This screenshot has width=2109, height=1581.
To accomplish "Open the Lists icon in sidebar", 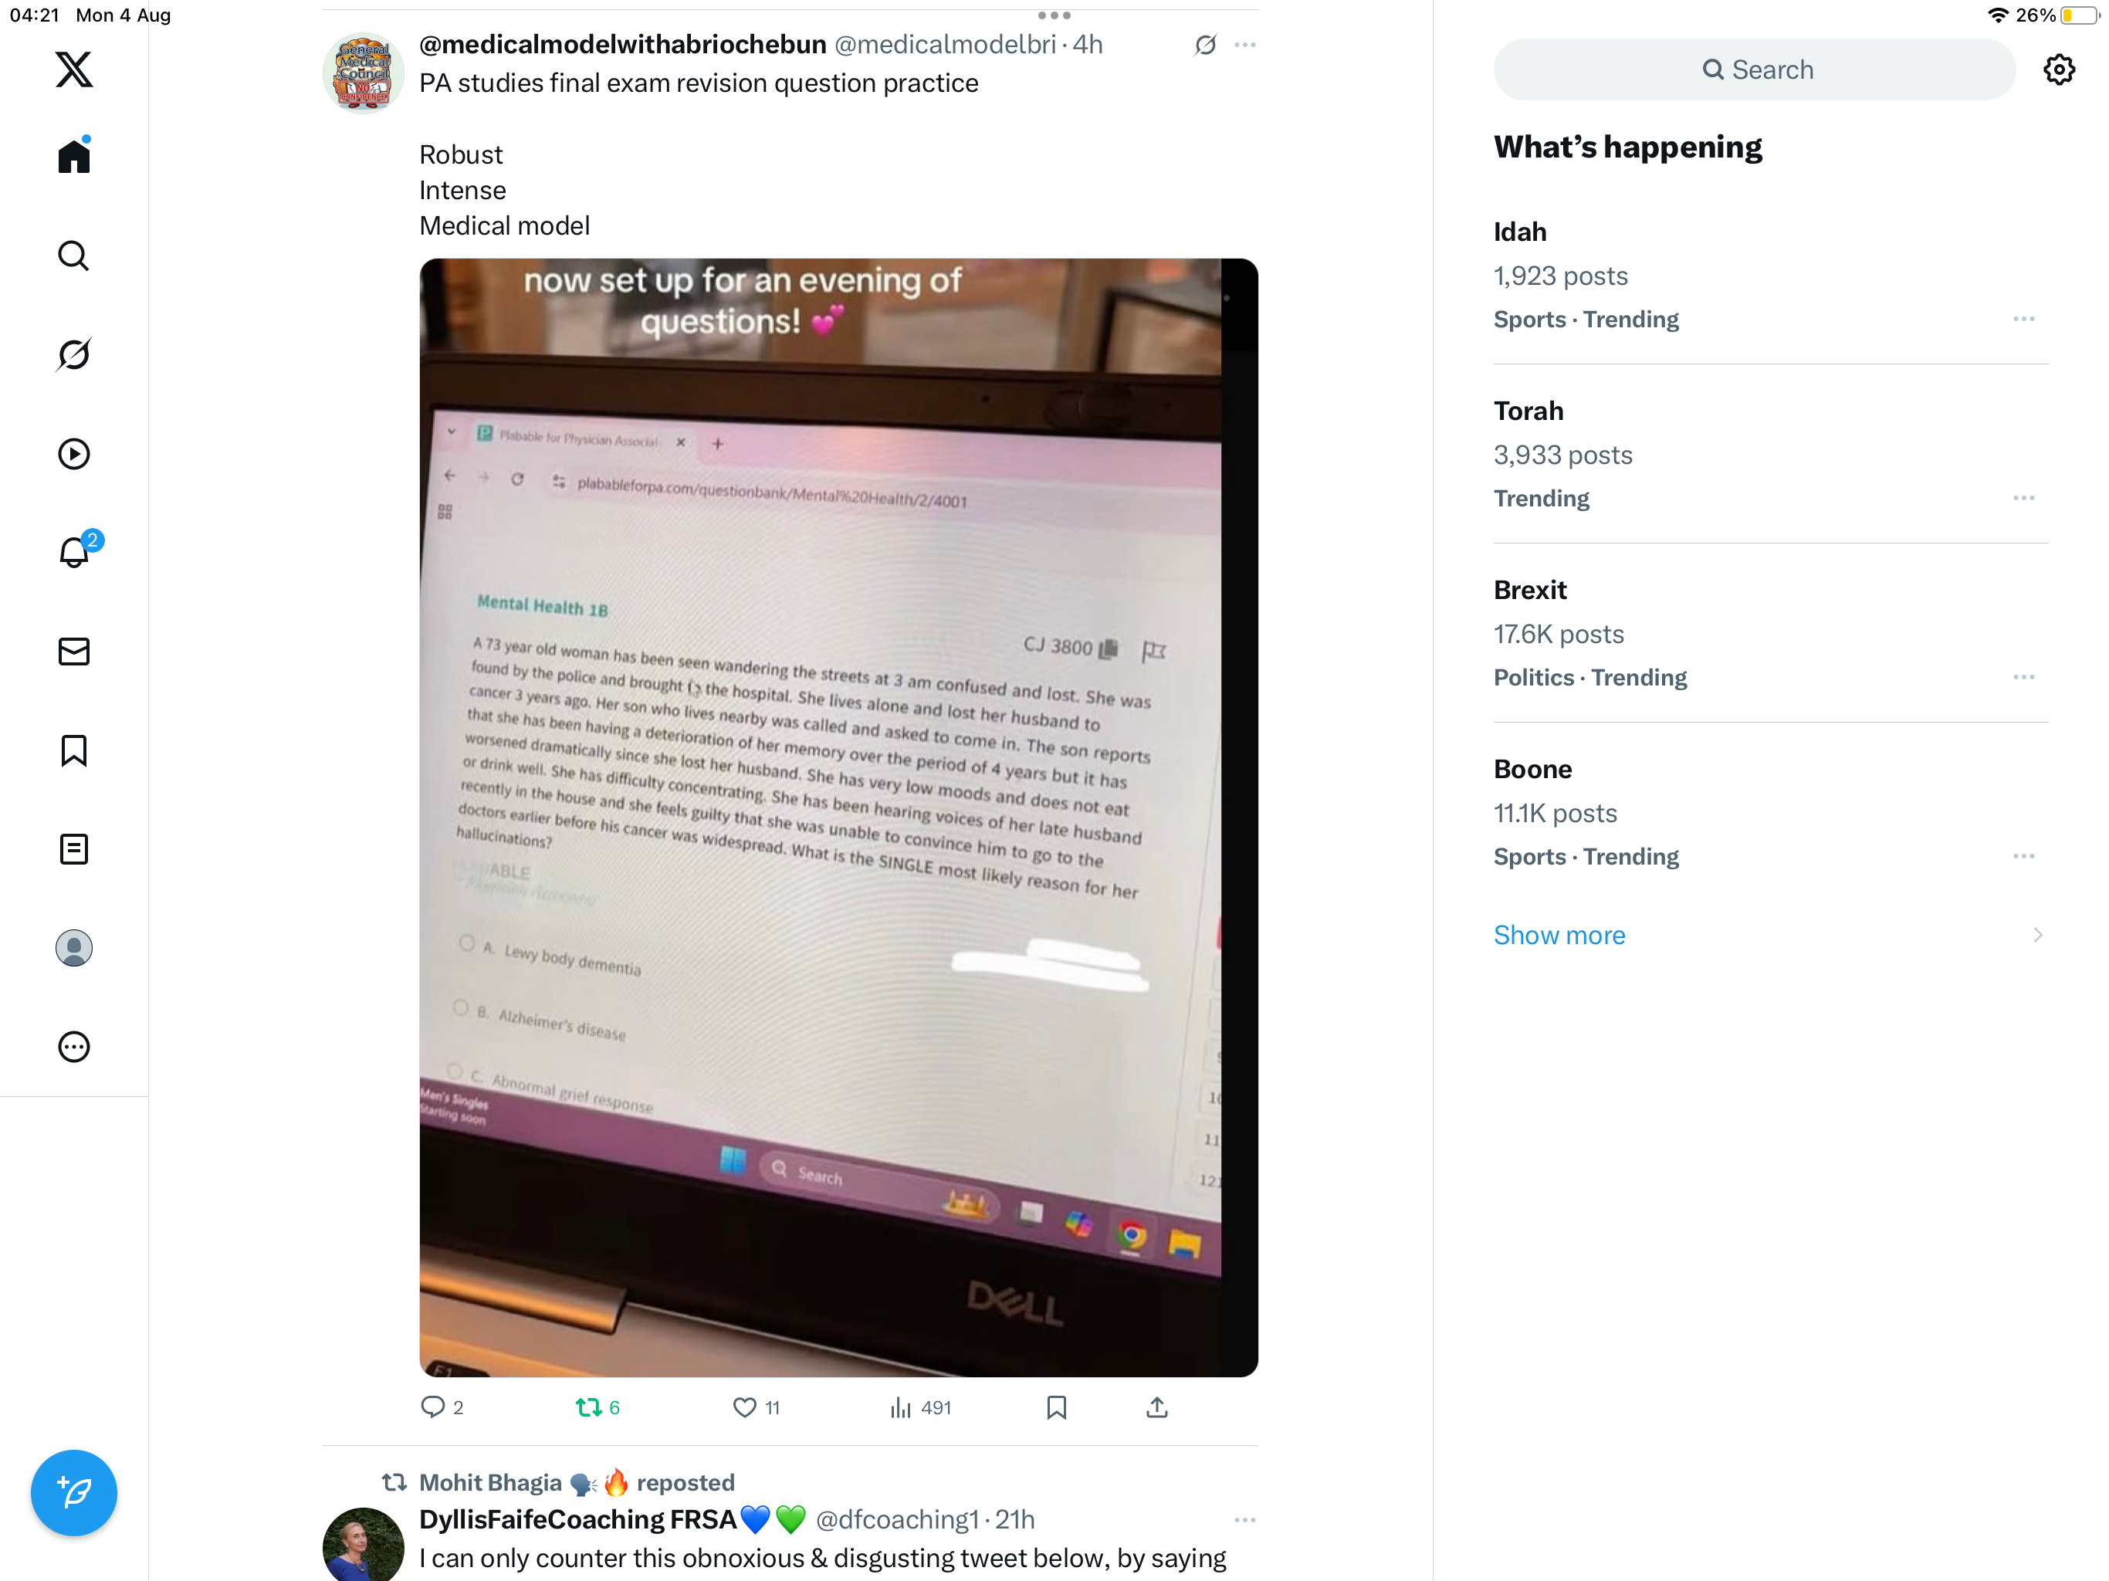I will click(x=73, y=848).
